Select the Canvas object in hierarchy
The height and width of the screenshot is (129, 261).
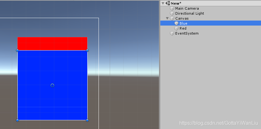182,18
